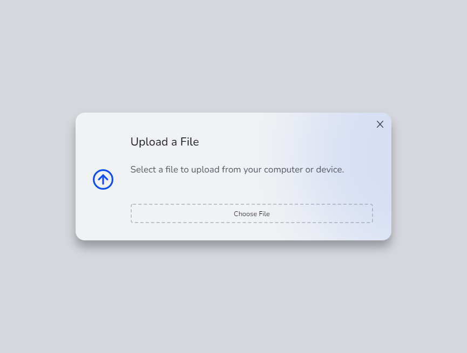The width and height of the screenshot is (467, 353).
Task: Click the word "Upload" in the dialog title
Action: click(149, 142)
